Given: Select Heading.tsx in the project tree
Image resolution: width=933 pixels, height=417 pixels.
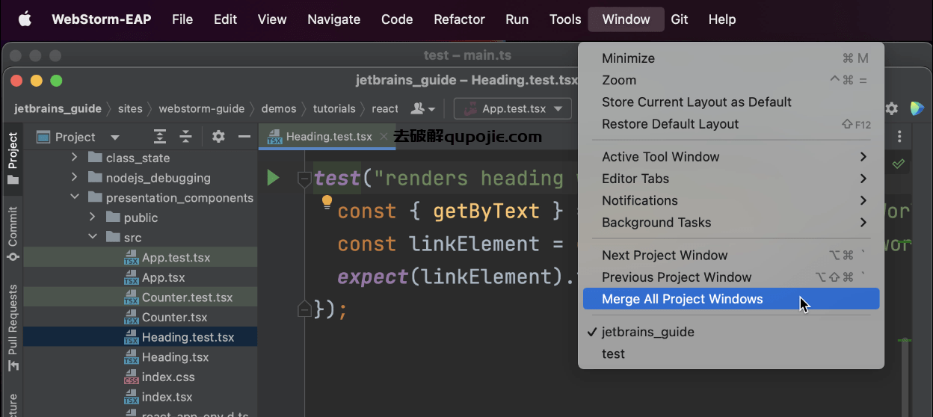Looking at the screenshot, I should coord(141,357).
